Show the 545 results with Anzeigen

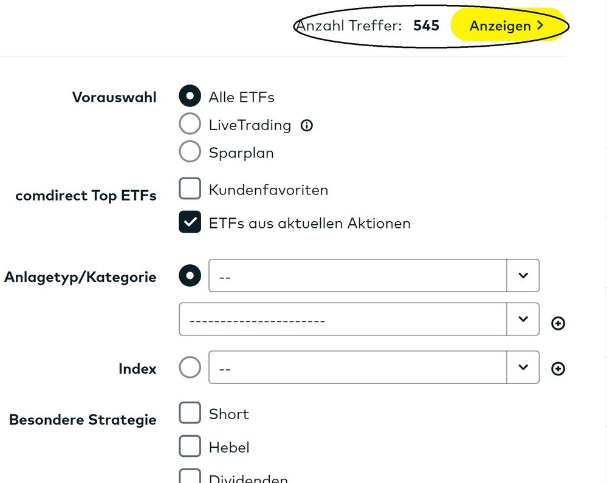507,25
